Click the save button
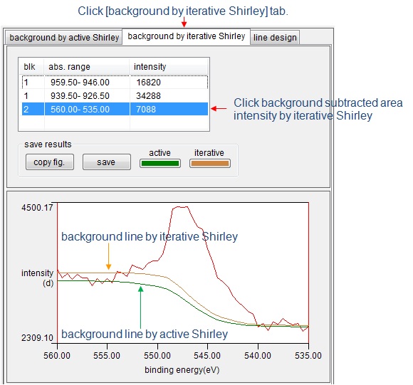The width and height of the screenshot is (413, 385). [x=106, y=162]
